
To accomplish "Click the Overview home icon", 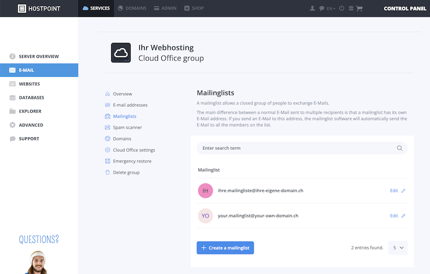I will click(x=107, y=94).
